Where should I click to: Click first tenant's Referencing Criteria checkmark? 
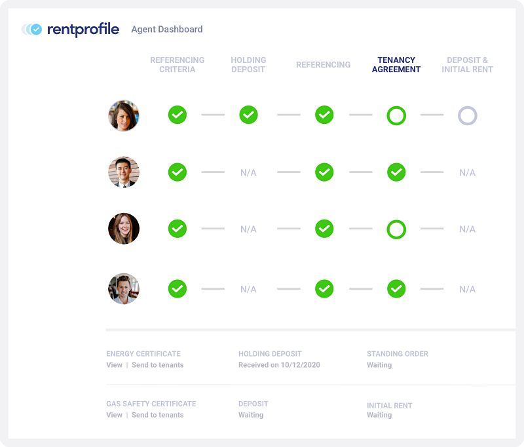pos(177,115)
